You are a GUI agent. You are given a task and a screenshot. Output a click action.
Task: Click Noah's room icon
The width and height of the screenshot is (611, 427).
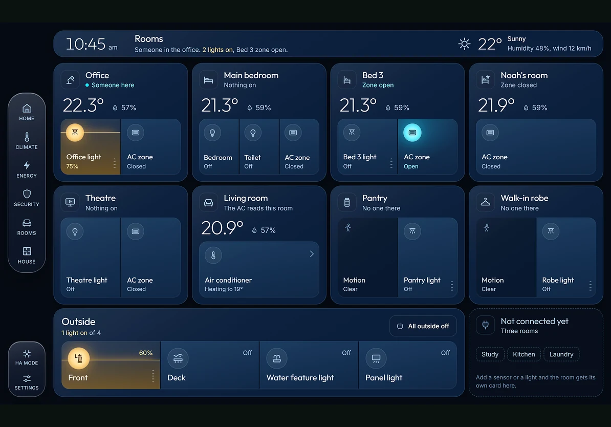pos(485,80)
